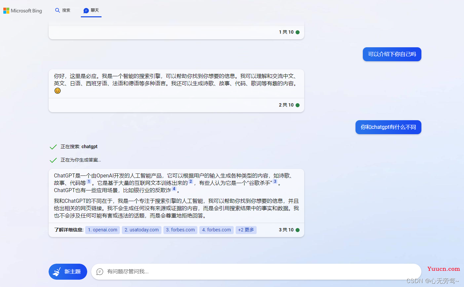
Task: Click citation superscript 1 in the answer
Action: (89, 182)
